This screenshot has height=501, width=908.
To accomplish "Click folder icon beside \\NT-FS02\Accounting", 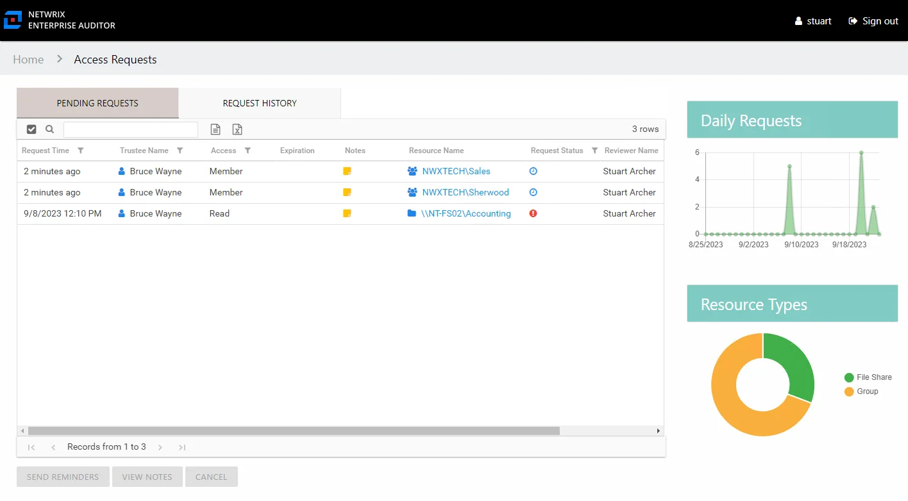I will 412,213.
